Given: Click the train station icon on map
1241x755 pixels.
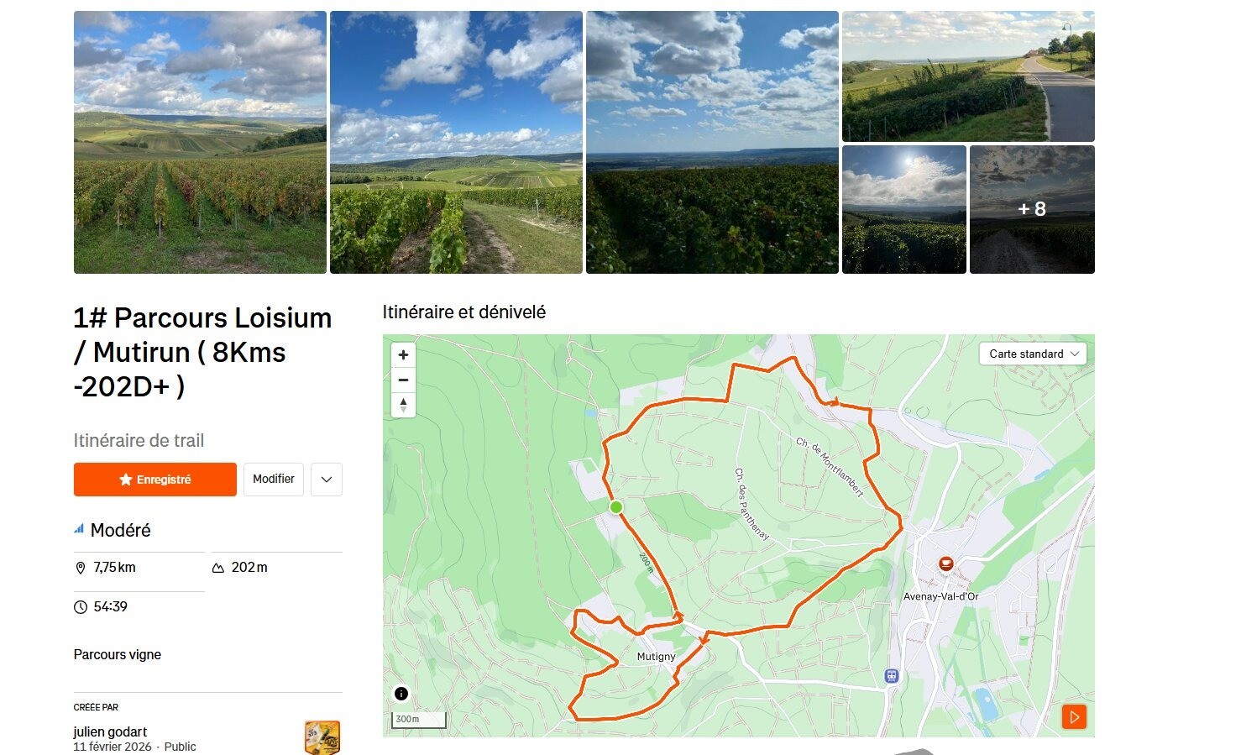Looking at the screenshot, I should 891,675.
